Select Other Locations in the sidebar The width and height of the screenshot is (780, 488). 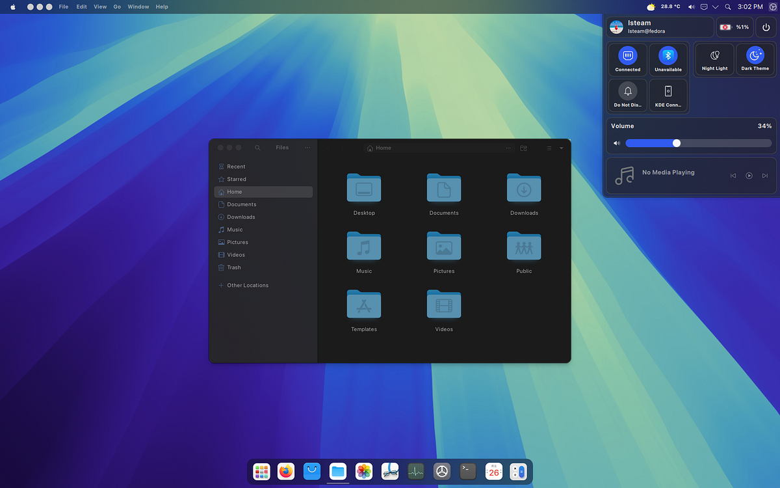coord(248,285)
